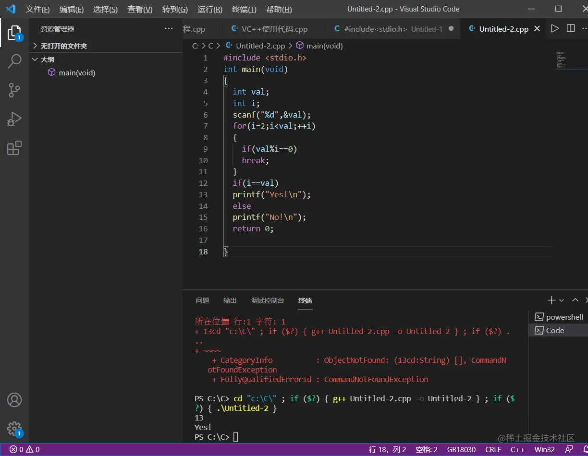Open the new terminal launch profile dropdown
588x456 pixels.
(562, 300)
